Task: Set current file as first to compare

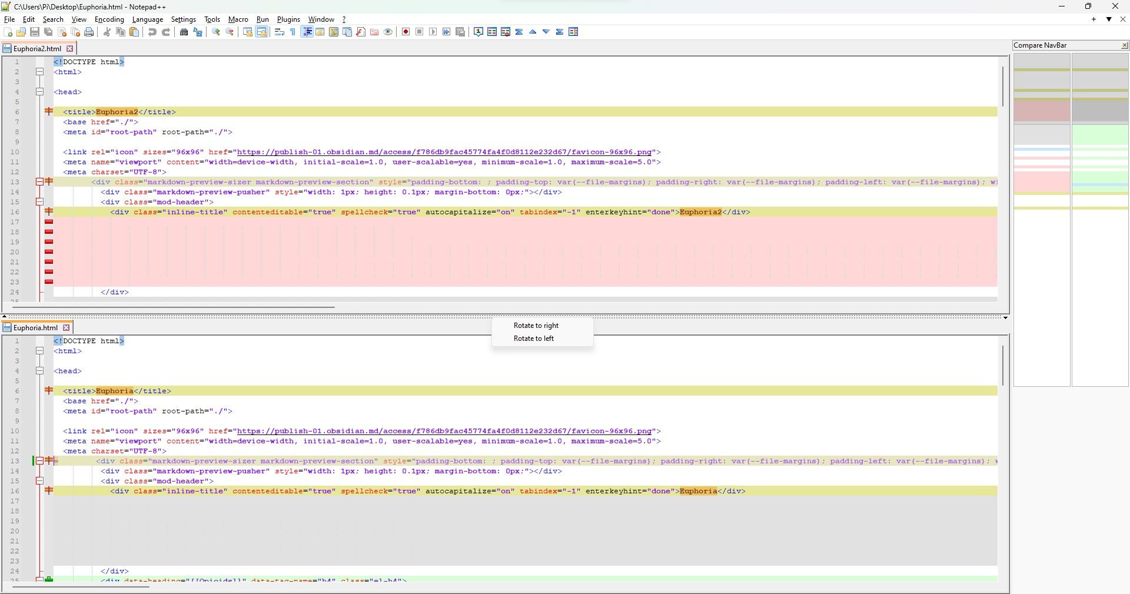Action: [x=478, y=32]
